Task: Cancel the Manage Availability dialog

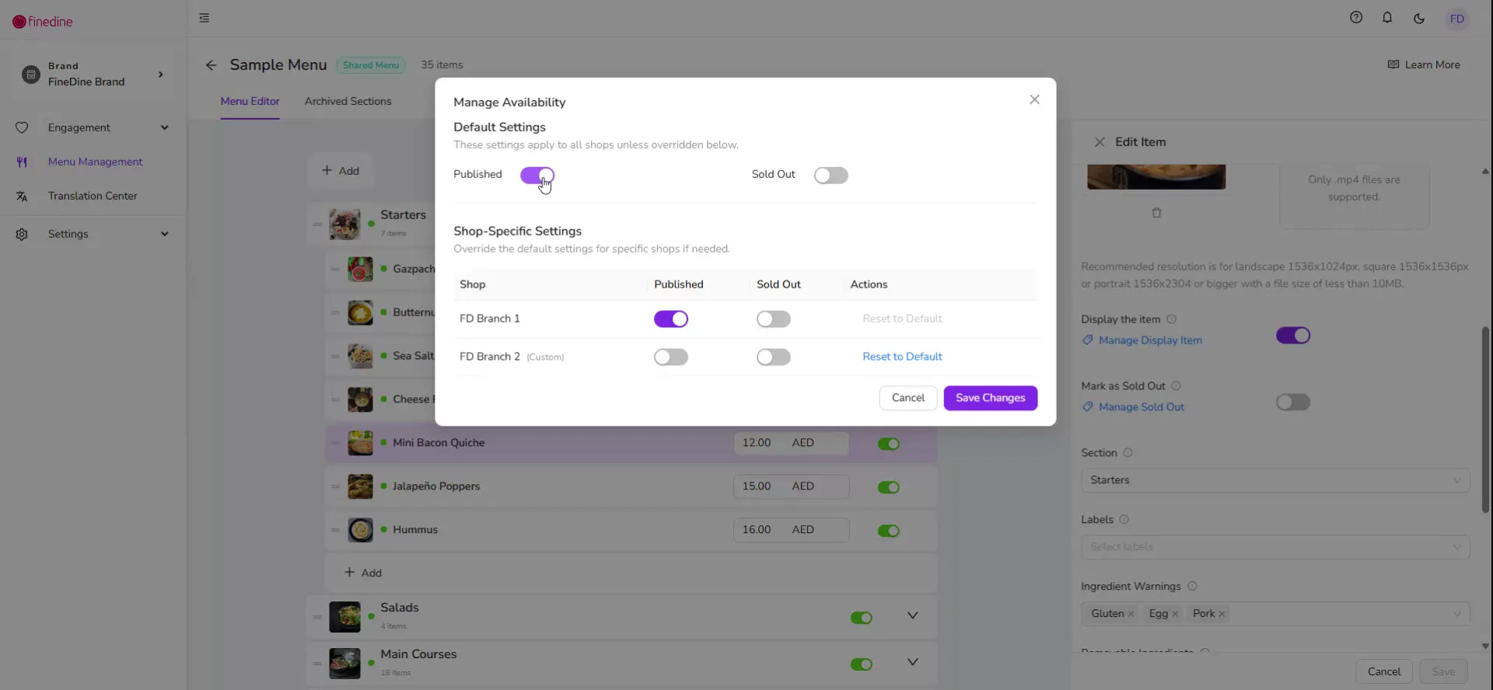Action: (907, 398)
